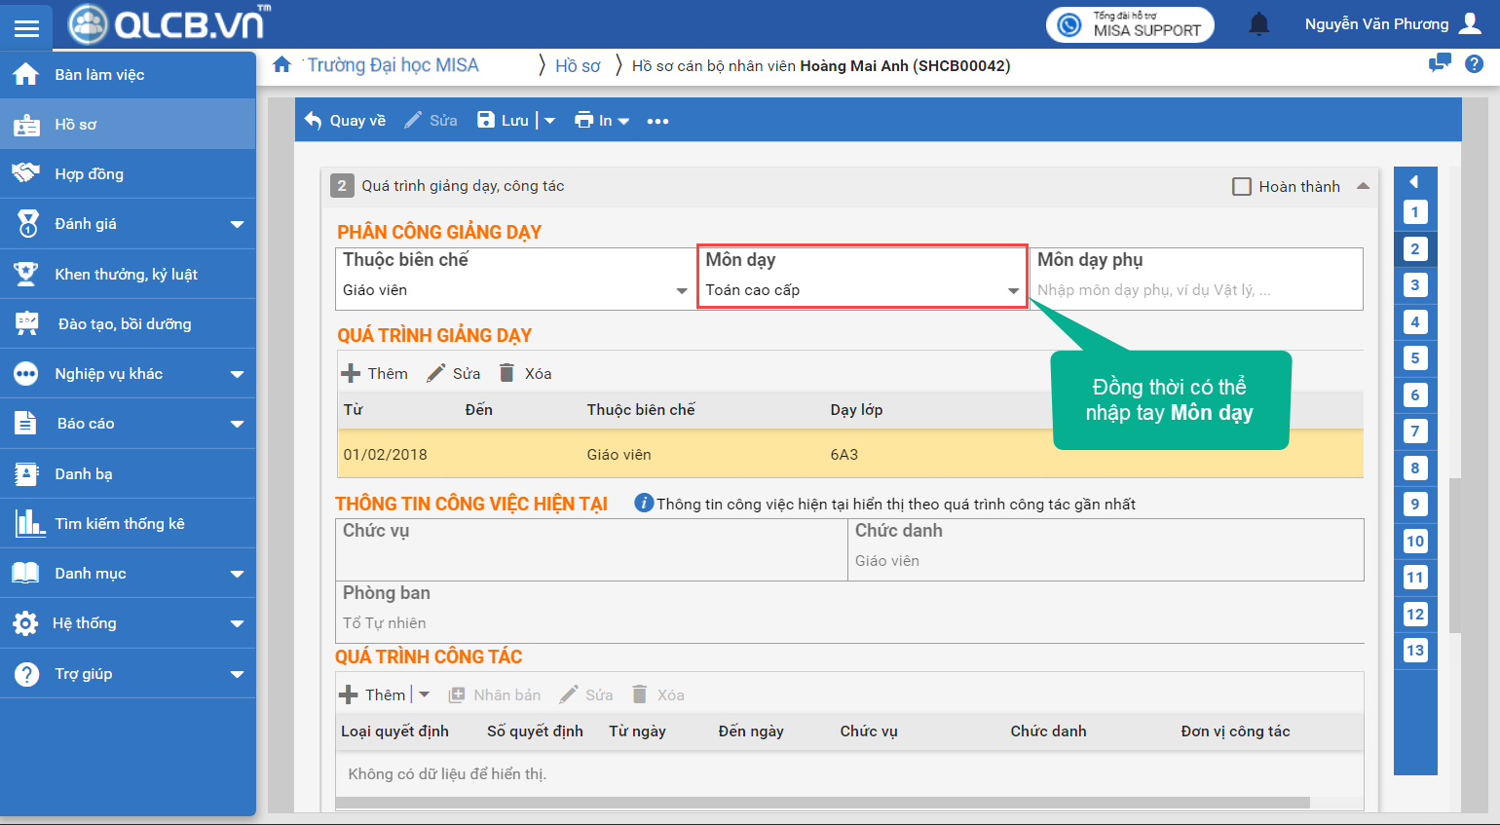Expand the Đánh giá sidebar menu
Viewport: 1500px width, 825px height.
pyautogui.click(x=237, y=224)
